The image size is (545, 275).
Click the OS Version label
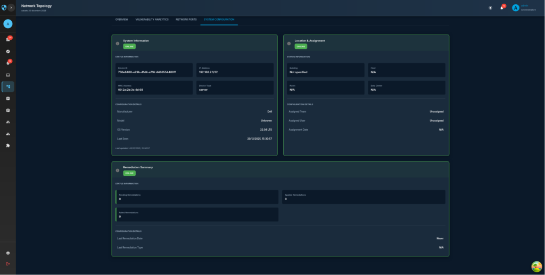[123, 130]
